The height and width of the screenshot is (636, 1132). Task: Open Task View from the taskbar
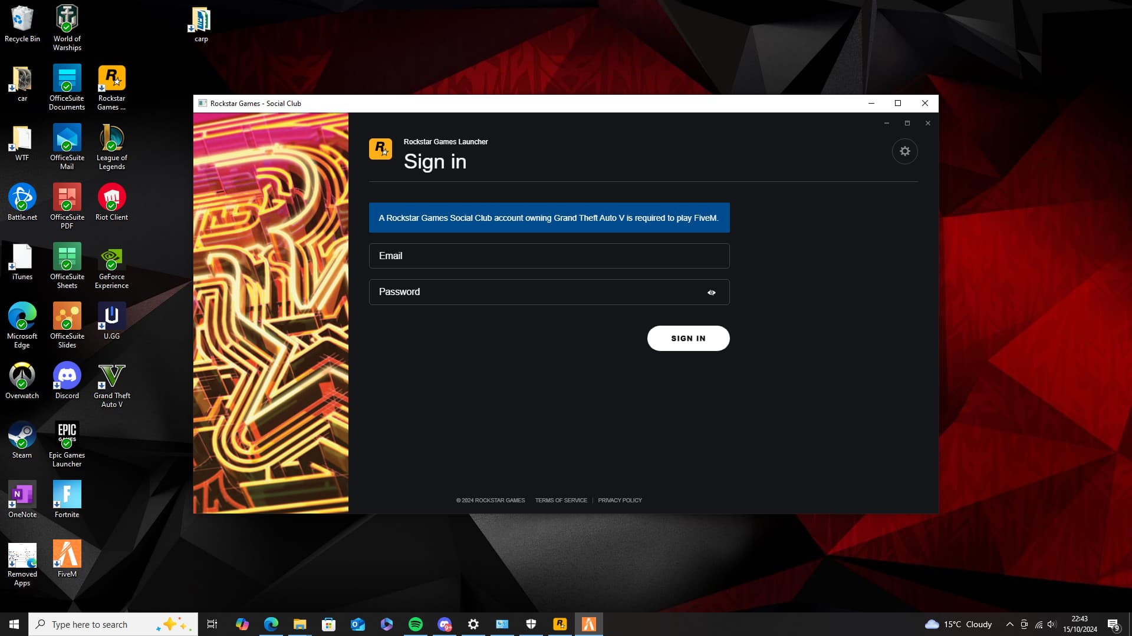point(212,624)
